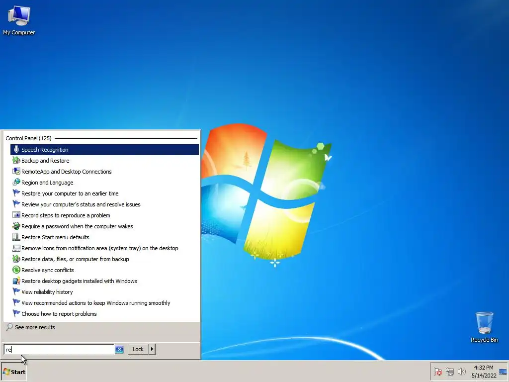This screenshot has width=509, height=382.
Task: Open Region and Language result
Action: [104, 183]
